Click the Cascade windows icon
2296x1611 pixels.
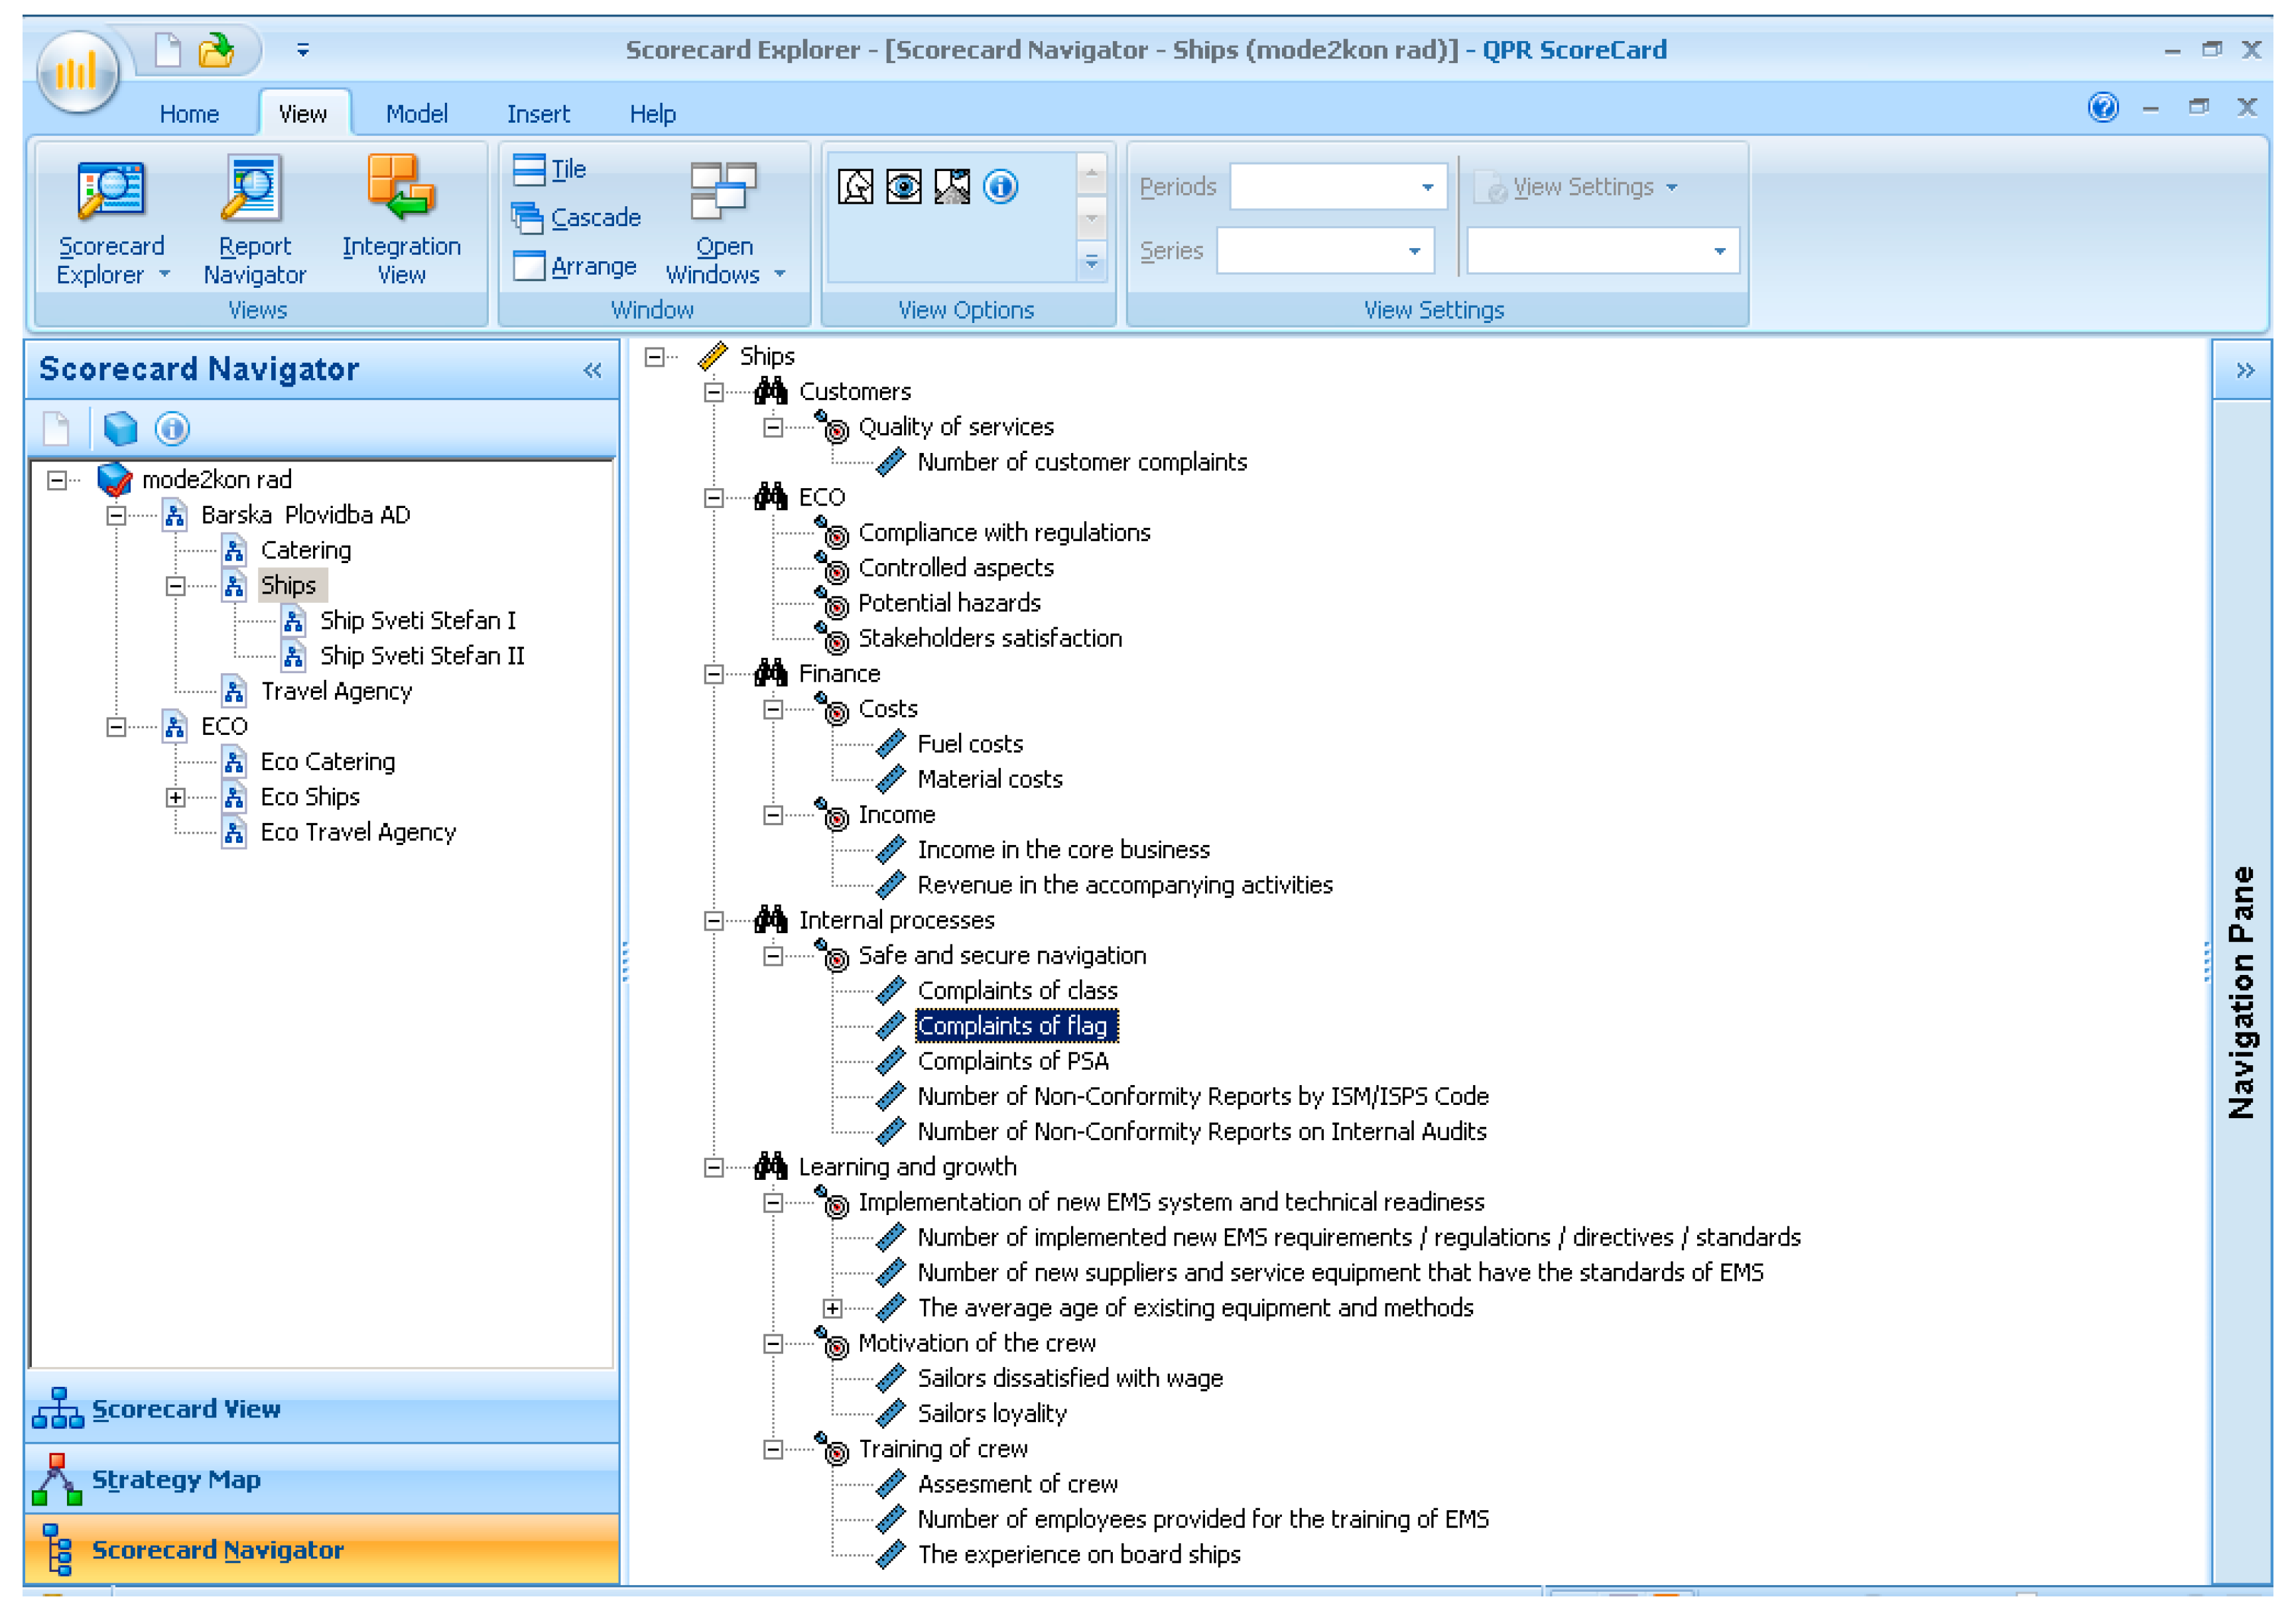[x=527, y=217]
